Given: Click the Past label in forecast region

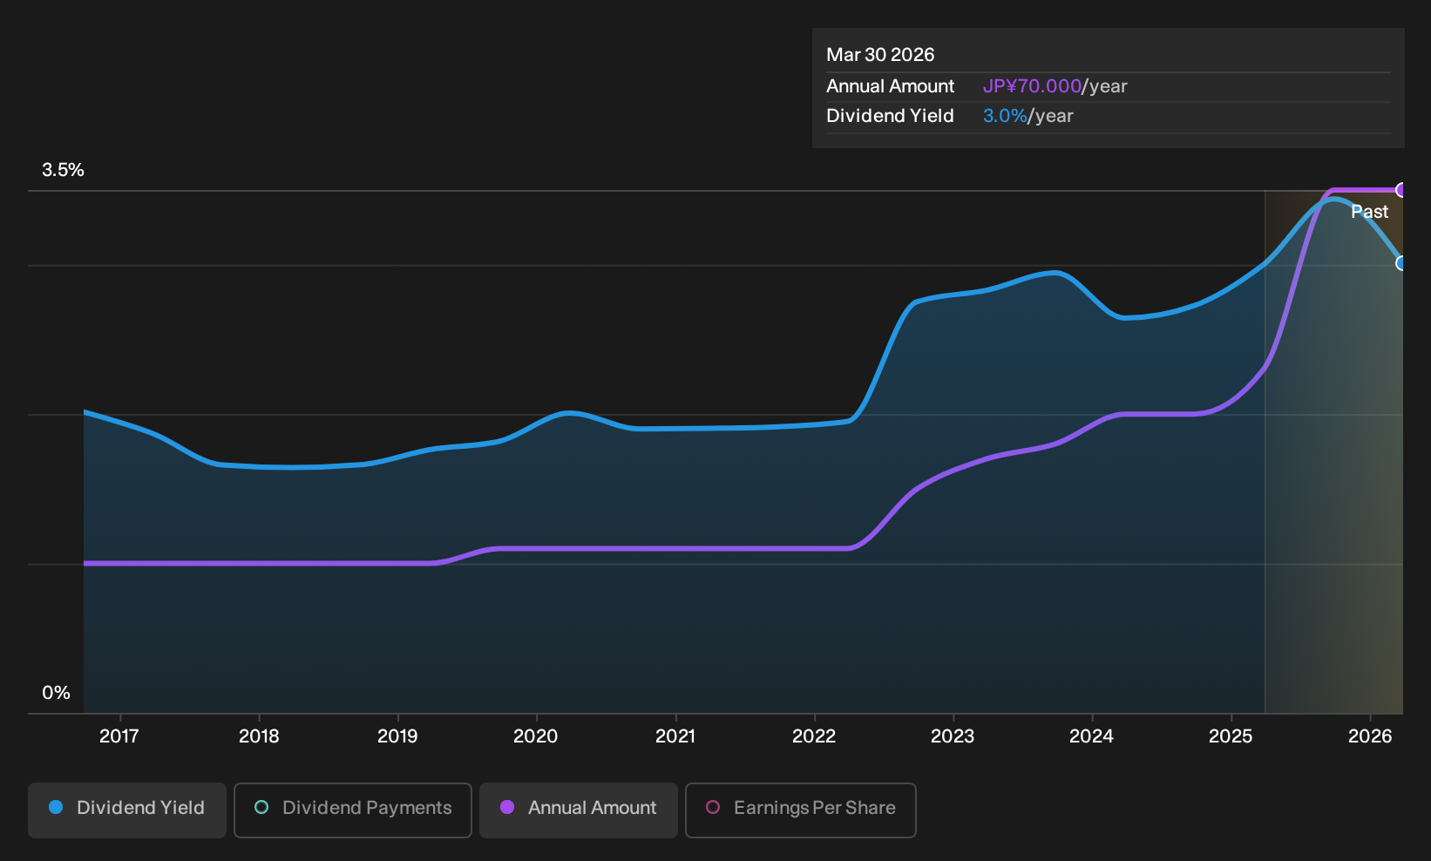Looking at the screenshot, I should [x=1370, y=212].
